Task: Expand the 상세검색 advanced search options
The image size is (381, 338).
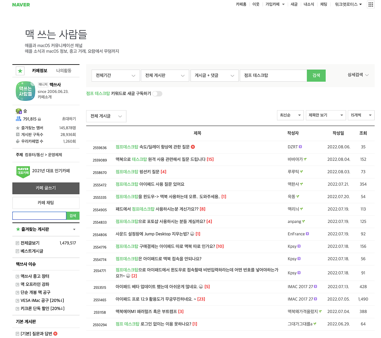Action: pos(358,75)
